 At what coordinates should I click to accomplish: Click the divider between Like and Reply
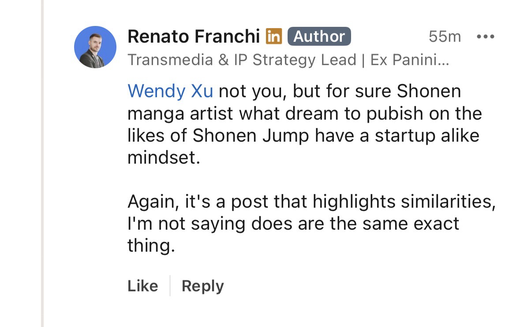click(170, 286)
